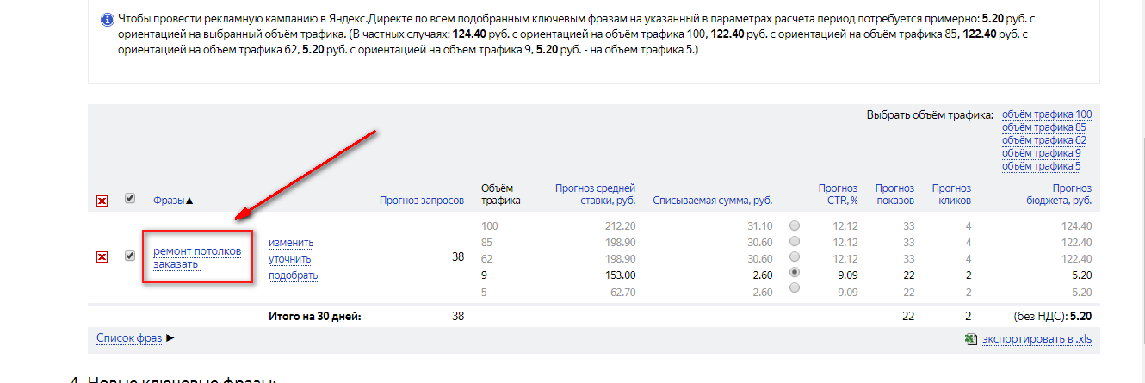1145x383 pixels.
Task: Click the Excel icon beside the export link
Action: [971, 339]
